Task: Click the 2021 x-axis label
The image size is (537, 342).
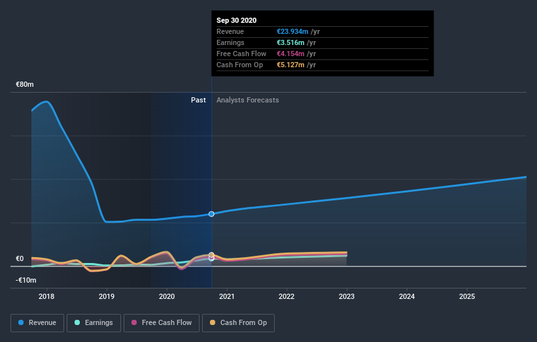Action: coord(227,296)
